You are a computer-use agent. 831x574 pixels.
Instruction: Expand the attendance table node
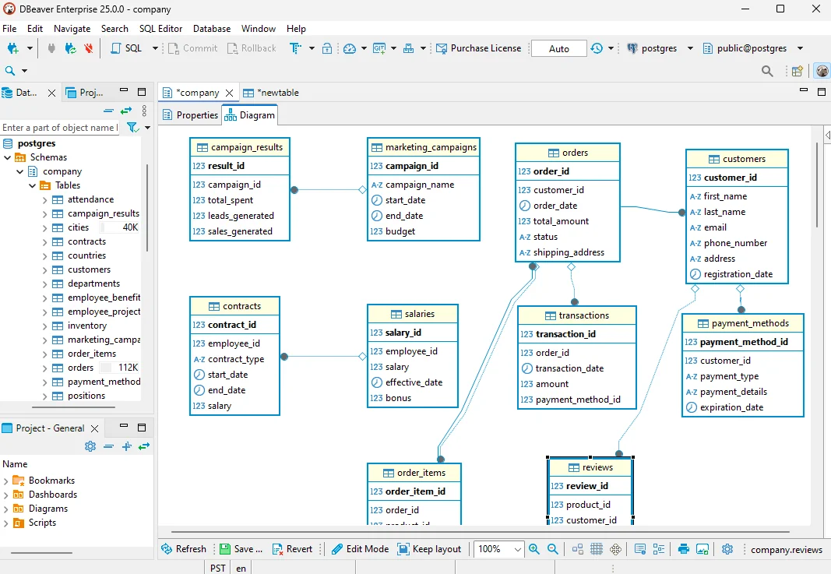(x=44, y=200)
